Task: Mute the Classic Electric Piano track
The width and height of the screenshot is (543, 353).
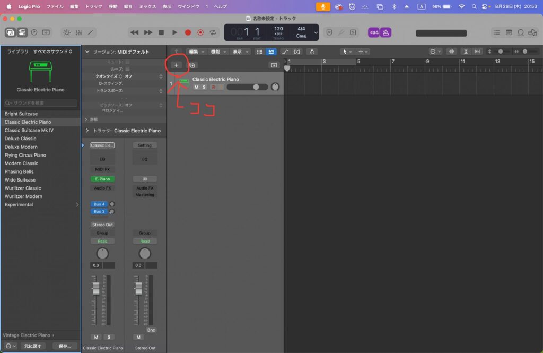Action: (x=196, y=87)
